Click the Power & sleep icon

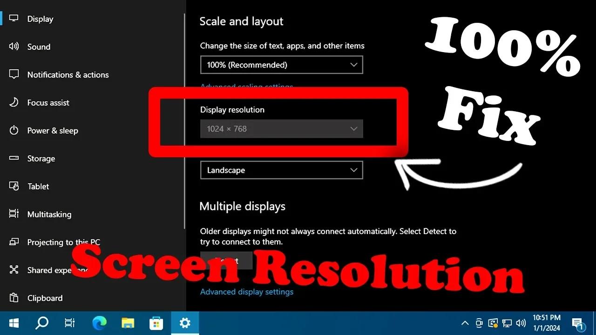tap(14, 130)
